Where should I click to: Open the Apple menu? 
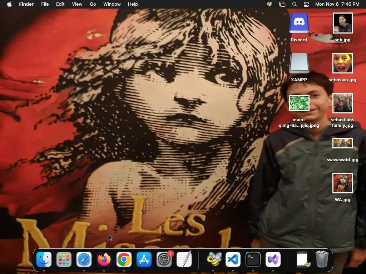[9, 4]
